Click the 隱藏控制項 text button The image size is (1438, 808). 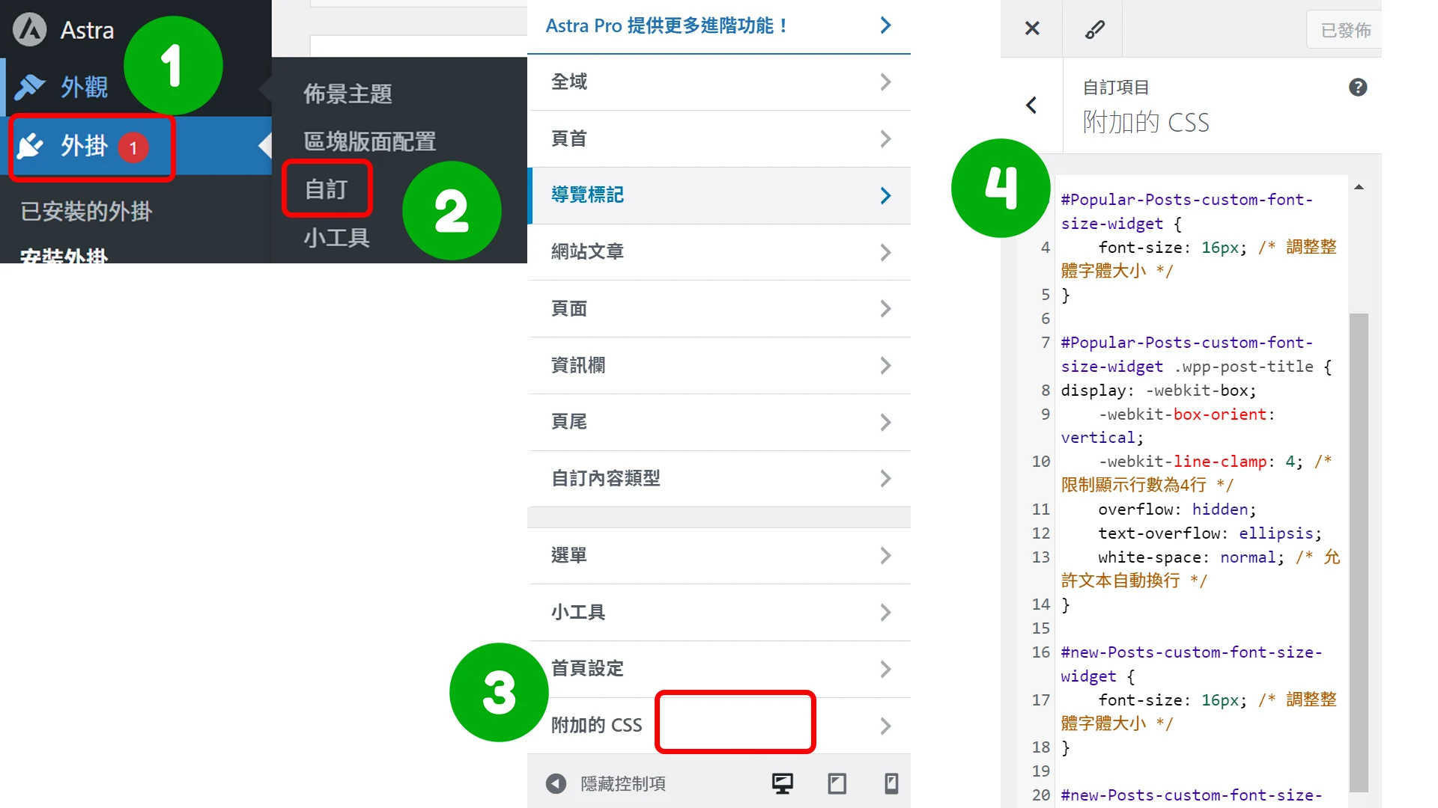(x=623, y=784)
